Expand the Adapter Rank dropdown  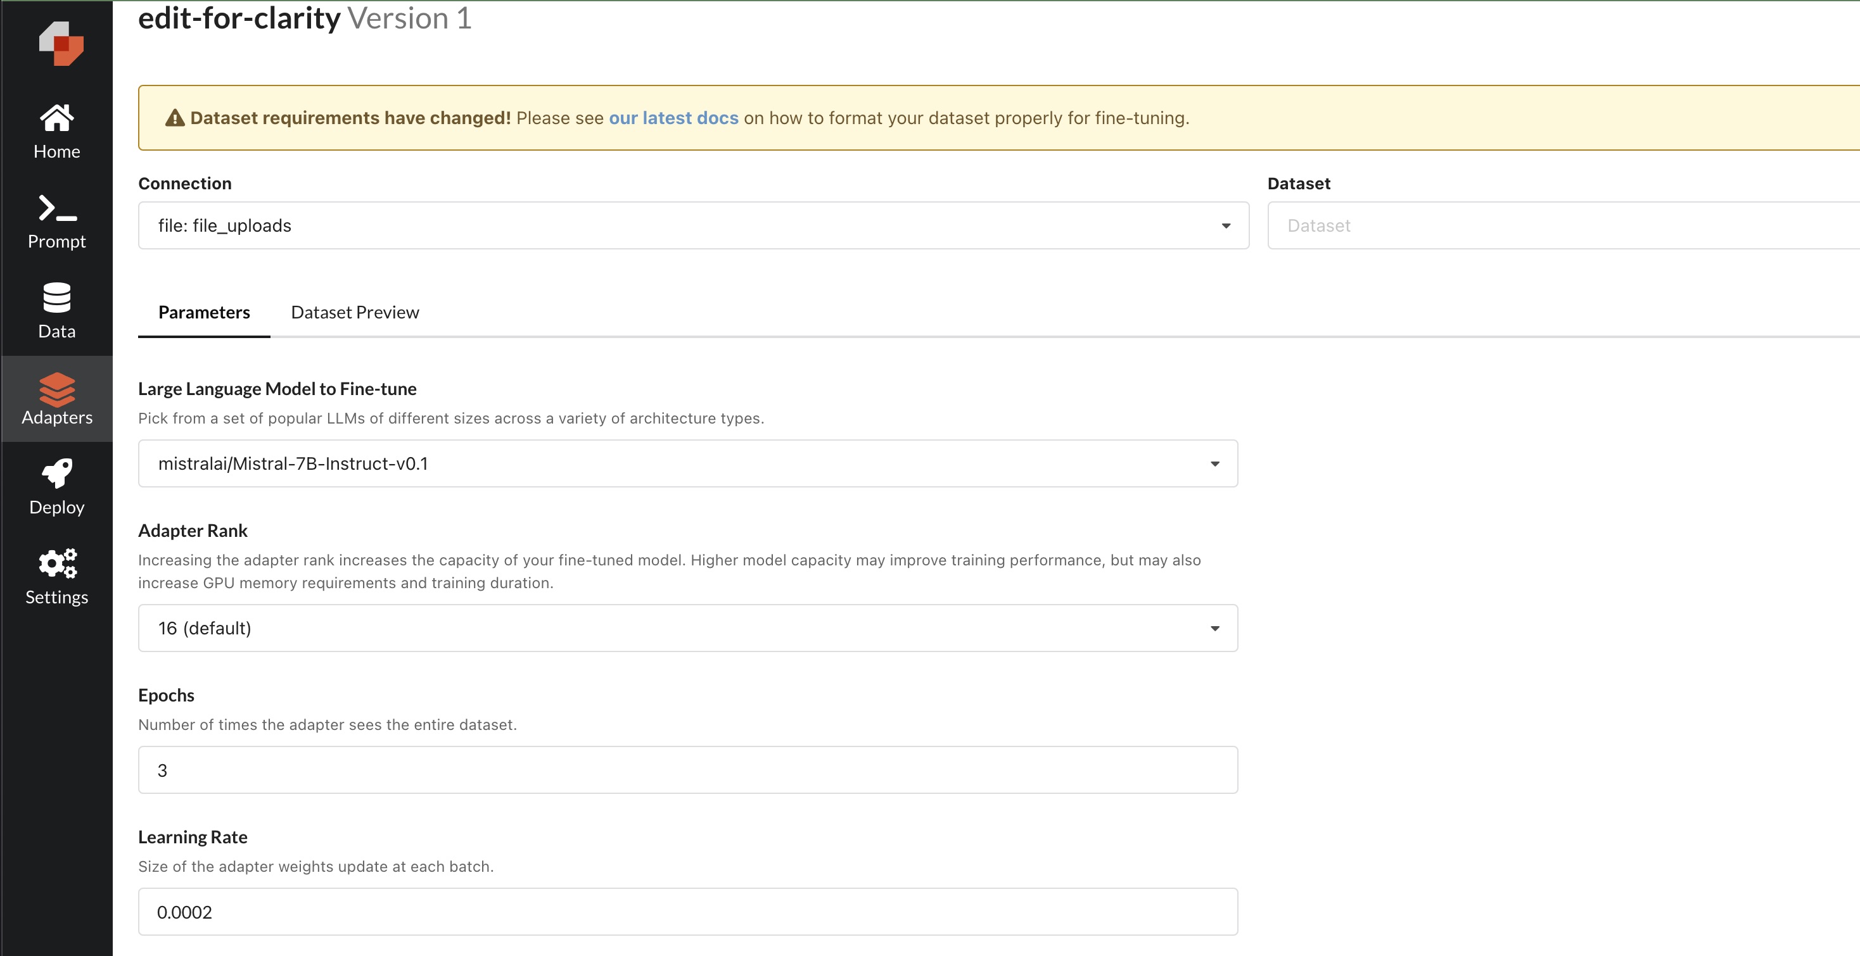tap(1215, 628)
